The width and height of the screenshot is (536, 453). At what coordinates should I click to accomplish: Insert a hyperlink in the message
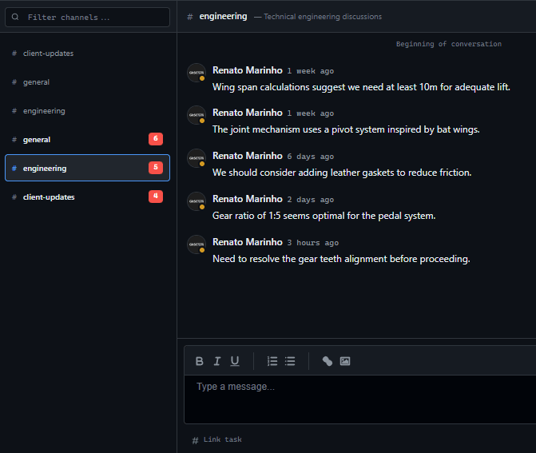pos(328,361)
